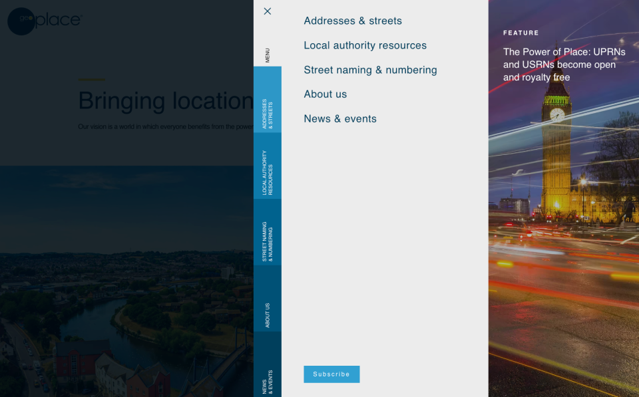Image resolution: width=639 pixels, height=397 pixels.
Task: Select the vertical Addresses & Streets tab
Action: click(268, 100)
